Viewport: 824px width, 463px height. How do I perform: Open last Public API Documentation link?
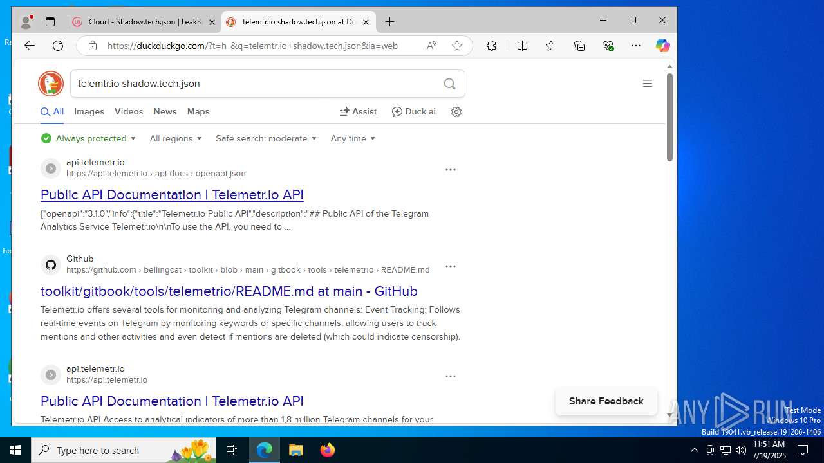(172, 401)
